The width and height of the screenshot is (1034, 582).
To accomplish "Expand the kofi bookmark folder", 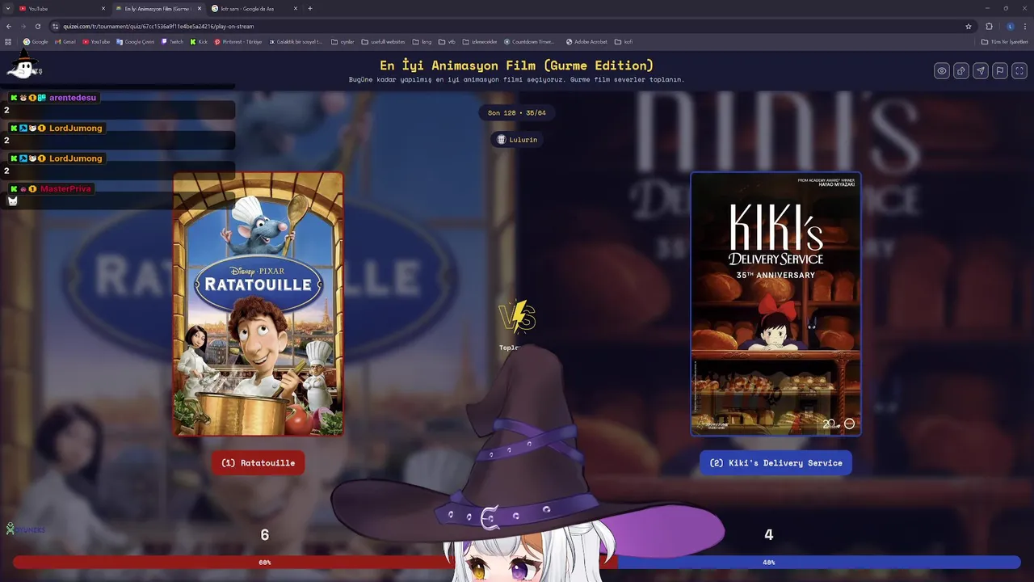I will [623, 41].
